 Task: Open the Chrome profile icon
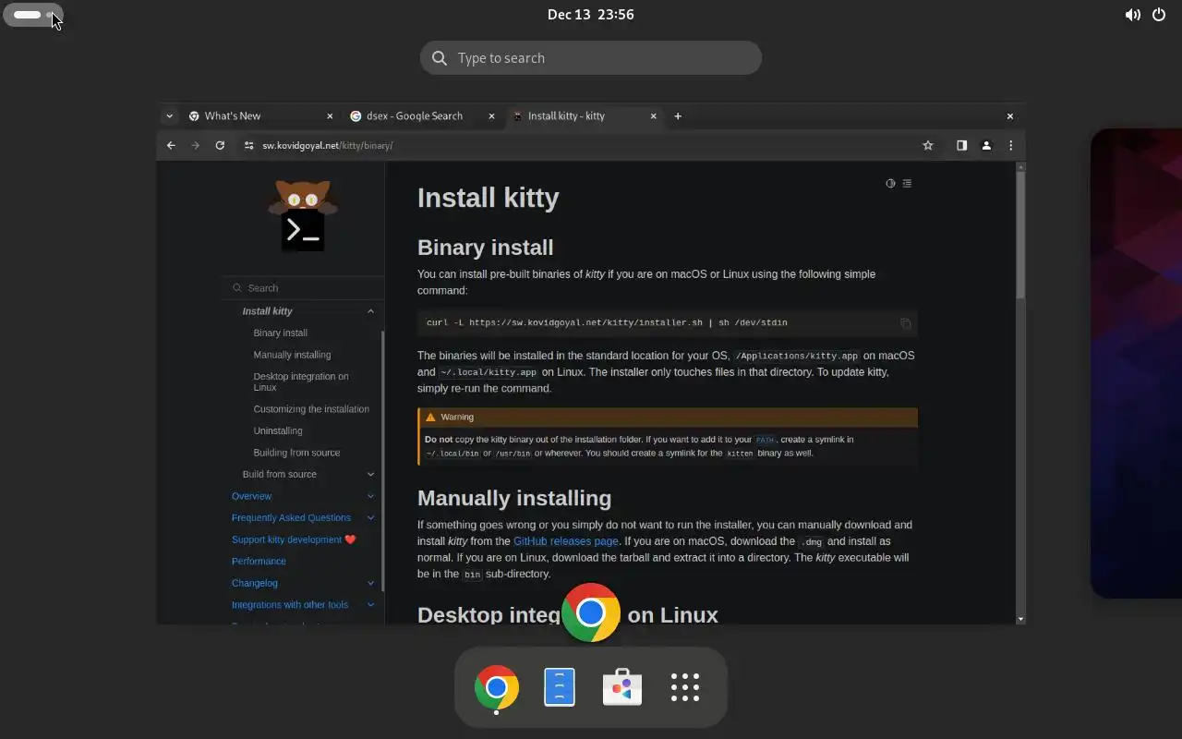(x=986, y=145)
